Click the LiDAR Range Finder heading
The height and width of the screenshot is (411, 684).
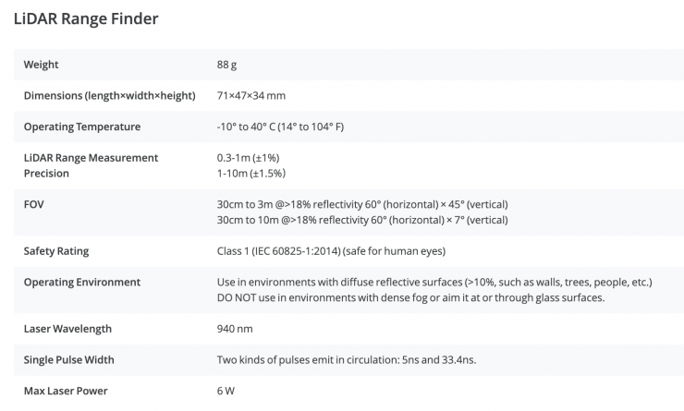coord(86,18)
